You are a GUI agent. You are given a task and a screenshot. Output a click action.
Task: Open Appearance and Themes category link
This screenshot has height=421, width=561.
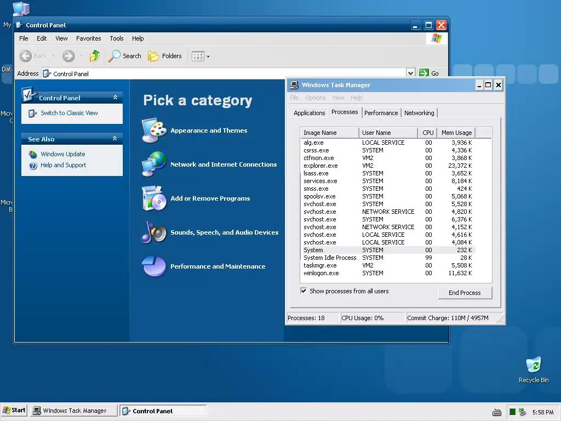209,130
